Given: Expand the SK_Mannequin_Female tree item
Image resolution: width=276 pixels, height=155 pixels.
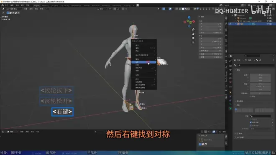Looking at the screenshot, I should 235,21.
